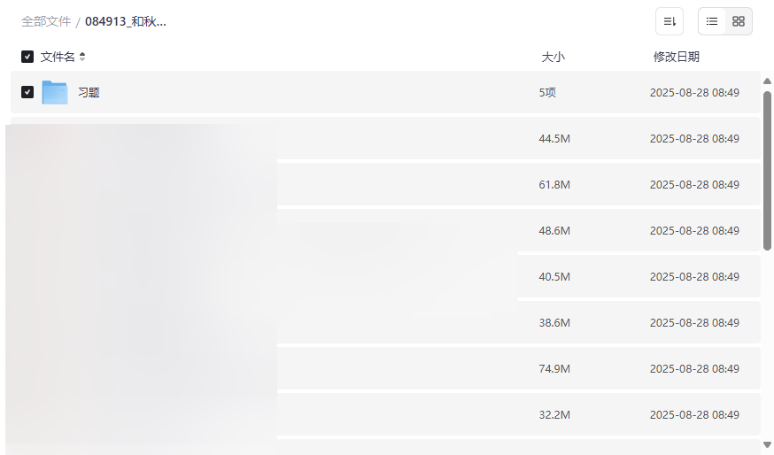
Task: Click the 084913_和秋... breadcrumb folder
Action: point(126,21)
